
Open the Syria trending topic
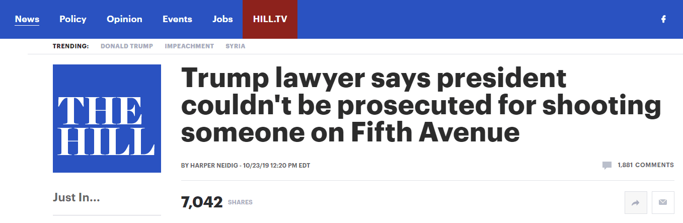(235, 46)
